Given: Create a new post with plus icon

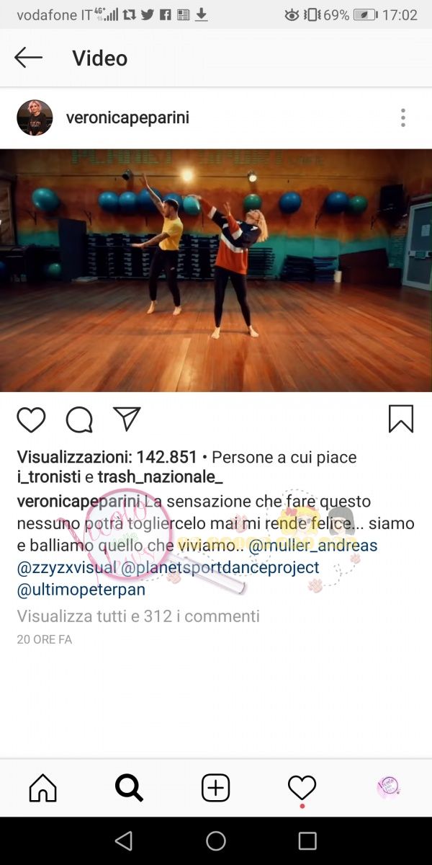Looking at the screenshot, I should click(x=215, y=788).
